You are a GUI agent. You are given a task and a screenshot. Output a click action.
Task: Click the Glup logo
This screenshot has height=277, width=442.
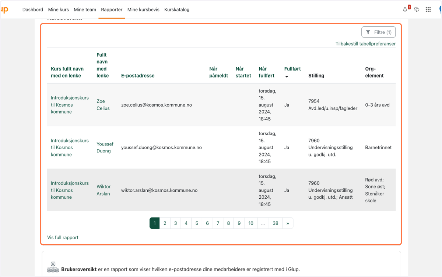point(4,10)
